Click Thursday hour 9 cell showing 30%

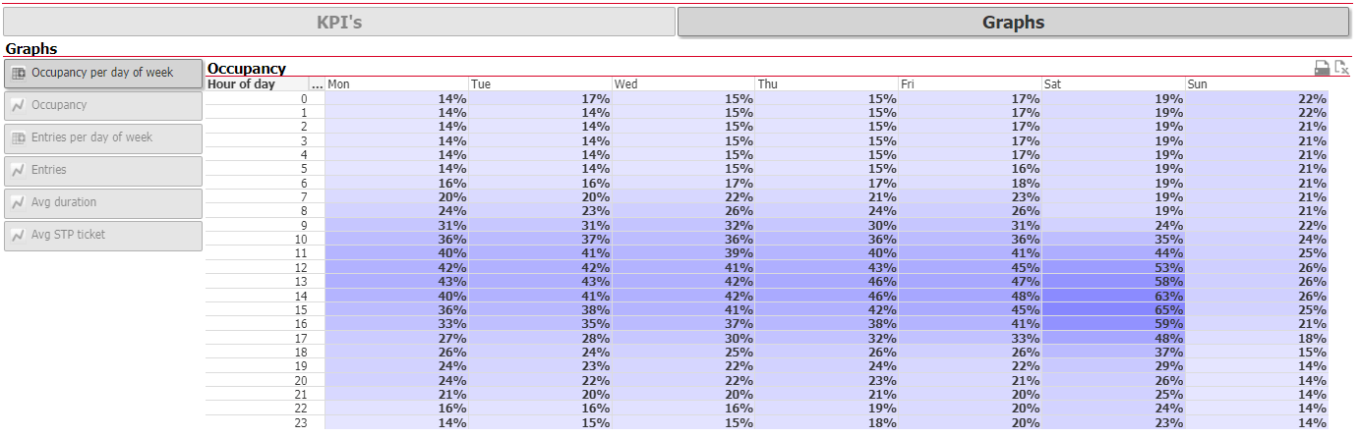828,225
